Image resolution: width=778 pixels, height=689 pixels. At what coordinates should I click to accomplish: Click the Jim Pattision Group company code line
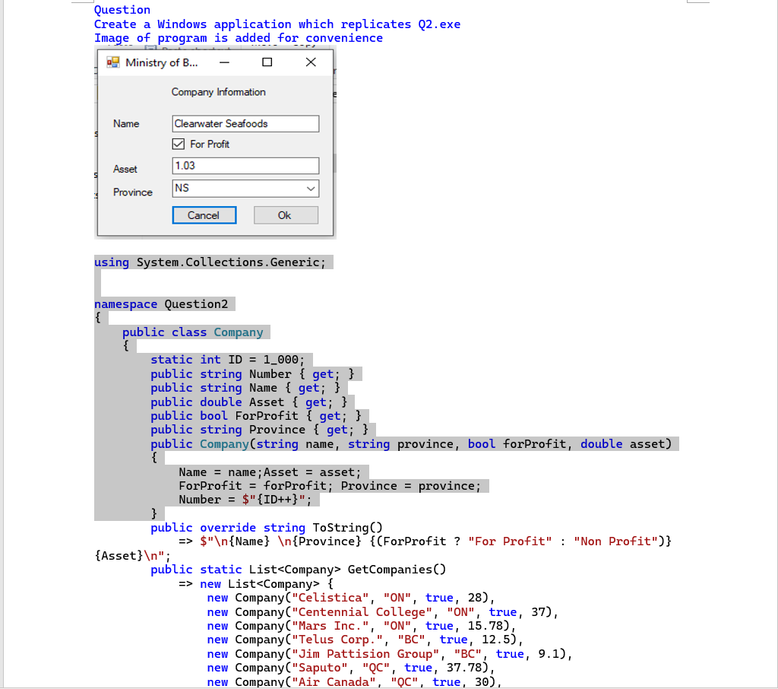[390, 654]
